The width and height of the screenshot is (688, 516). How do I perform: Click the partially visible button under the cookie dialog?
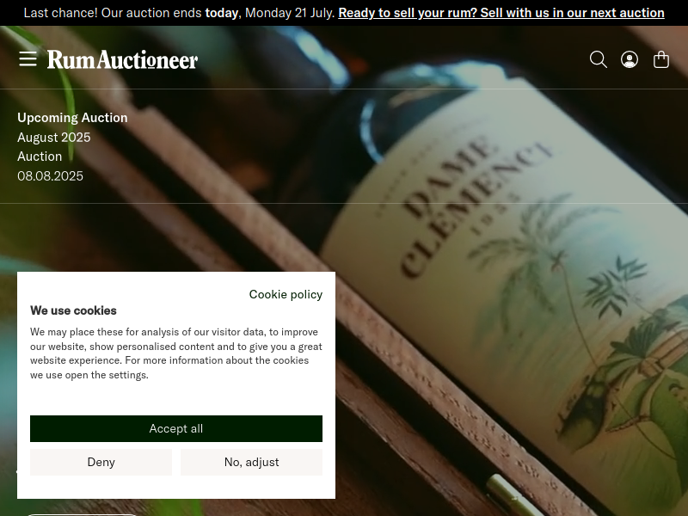pos(82,514)
